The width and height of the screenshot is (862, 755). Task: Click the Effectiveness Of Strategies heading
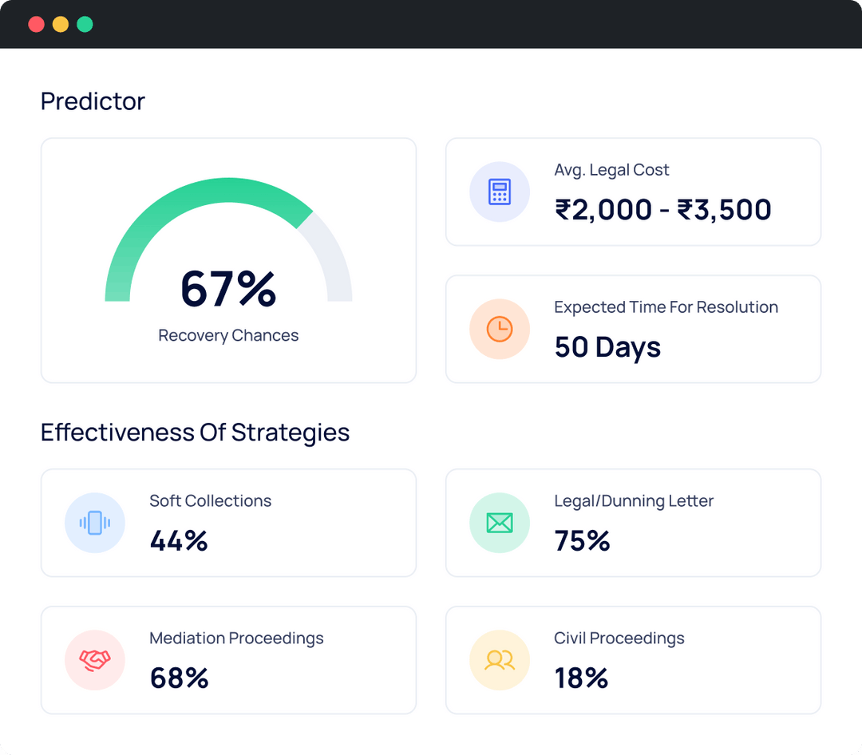tap(195, 432)
